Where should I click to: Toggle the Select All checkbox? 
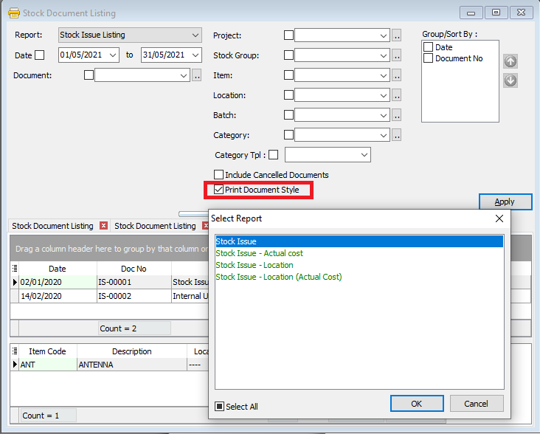220,407
